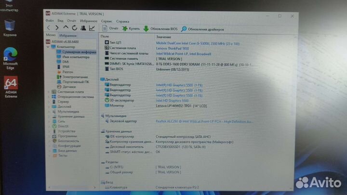The image size is (347, 195).
Task: Open the Файл menu
Action: click(x=50, y=21)
